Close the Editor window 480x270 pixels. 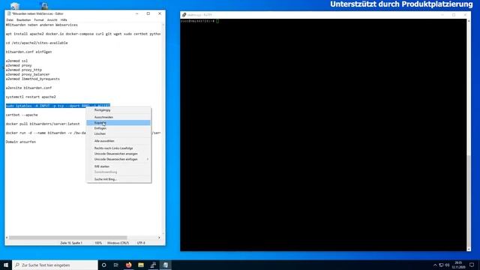(160, 13)
